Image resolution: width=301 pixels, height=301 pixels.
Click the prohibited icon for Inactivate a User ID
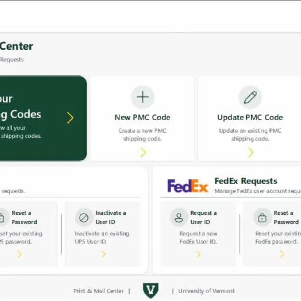pyautogui.click(x=84, y=217)
